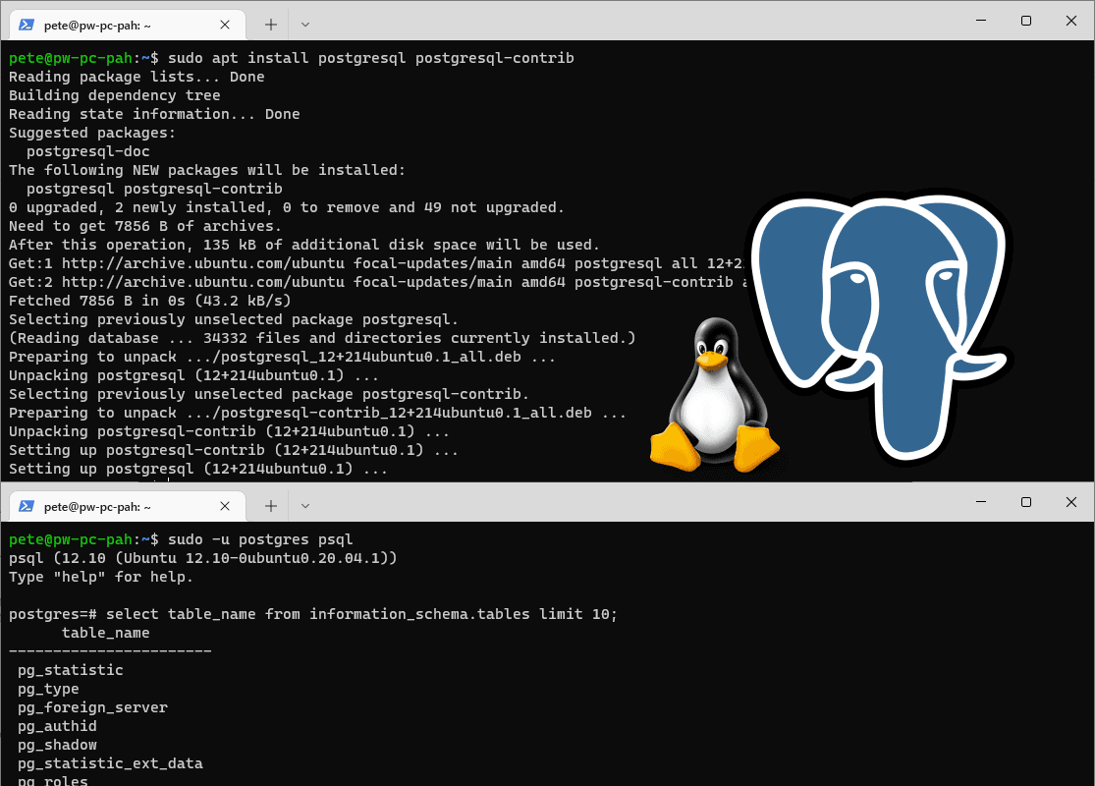1095x786 pixels.
Task: Open a new tab in top terminal
Action: coord(271,26)
